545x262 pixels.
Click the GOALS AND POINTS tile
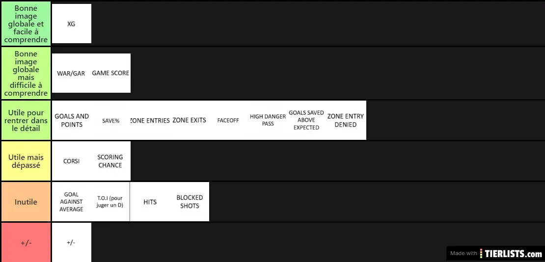click(72, 120)
